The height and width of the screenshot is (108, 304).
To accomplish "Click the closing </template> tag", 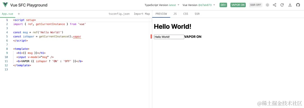I will (22, 65).
